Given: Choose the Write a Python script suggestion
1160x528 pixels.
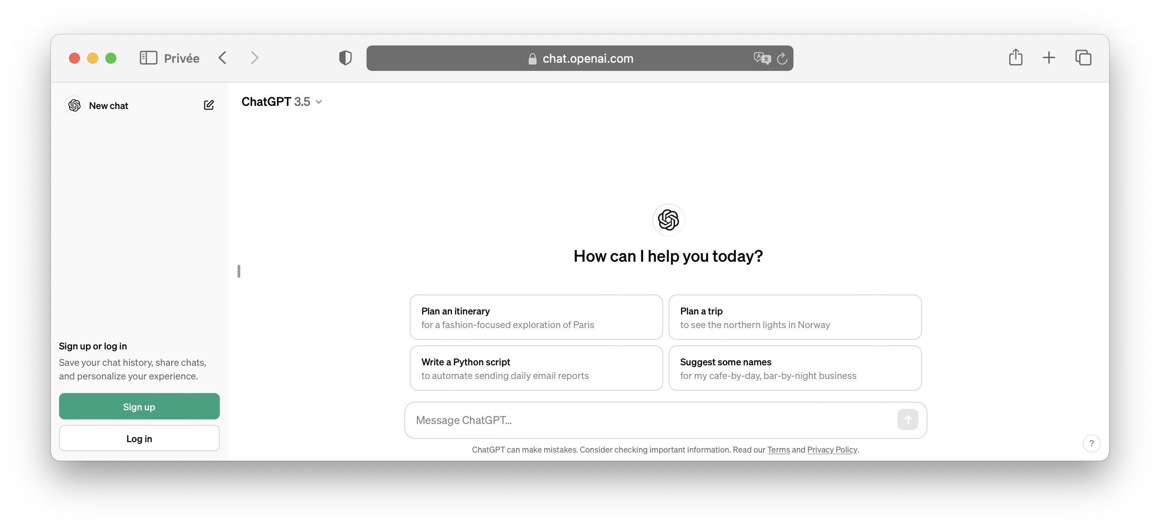Looking at the screenshot, I should coord(536,368).
